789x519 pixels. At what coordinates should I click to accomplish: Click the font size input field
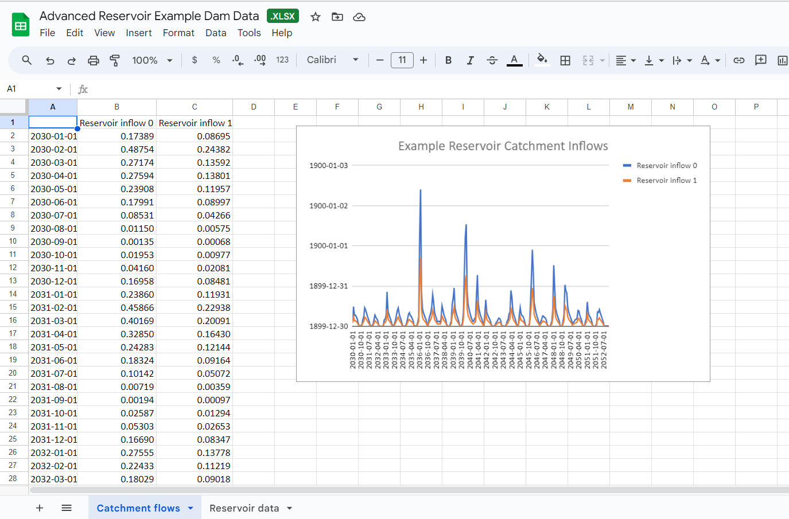402,60
